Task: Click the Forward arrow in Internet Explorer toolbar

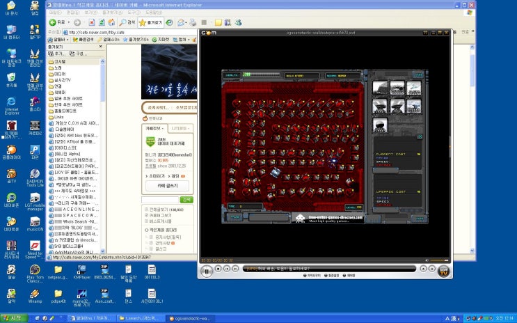Action: (77, 22)
